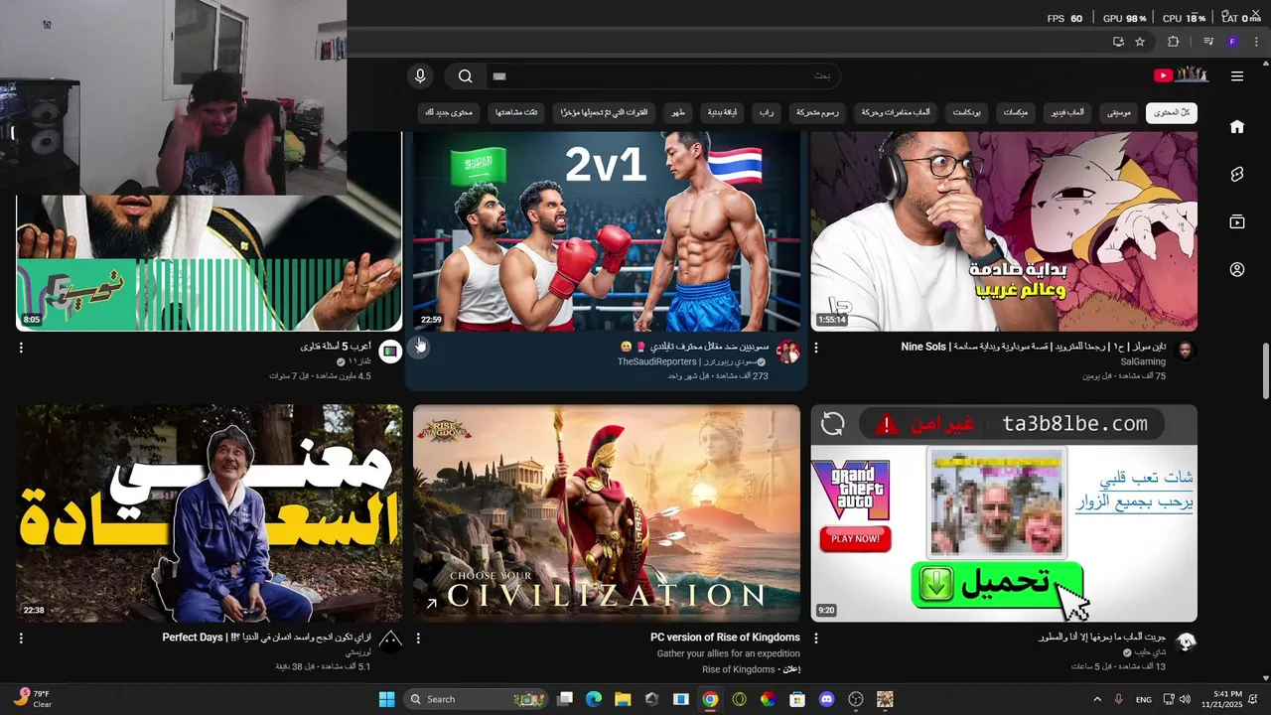The height and width of the screenshot is (715, 1271).
Task: Open more options for Nine Sols video
Action: click(816, 348)
